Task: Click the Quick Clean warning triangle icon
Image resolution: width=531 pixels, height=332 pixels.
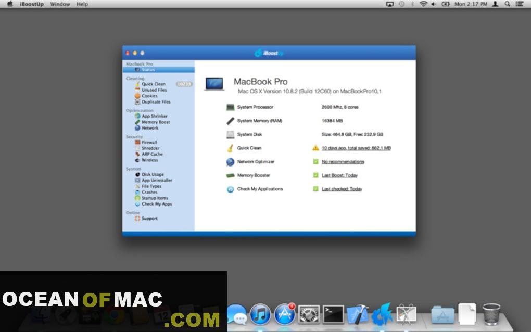Action: click(315, 148)
